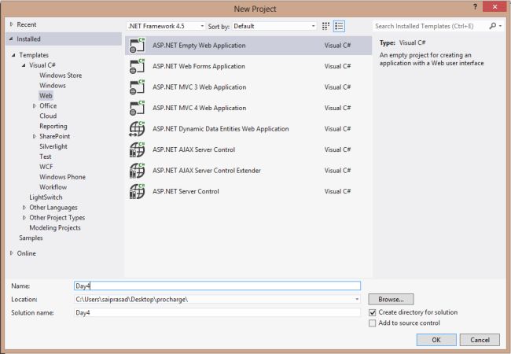The width and height of the screenshot is (511, 354).
Task: Select the Modeling Projects tree item
Action: point(55,227)
